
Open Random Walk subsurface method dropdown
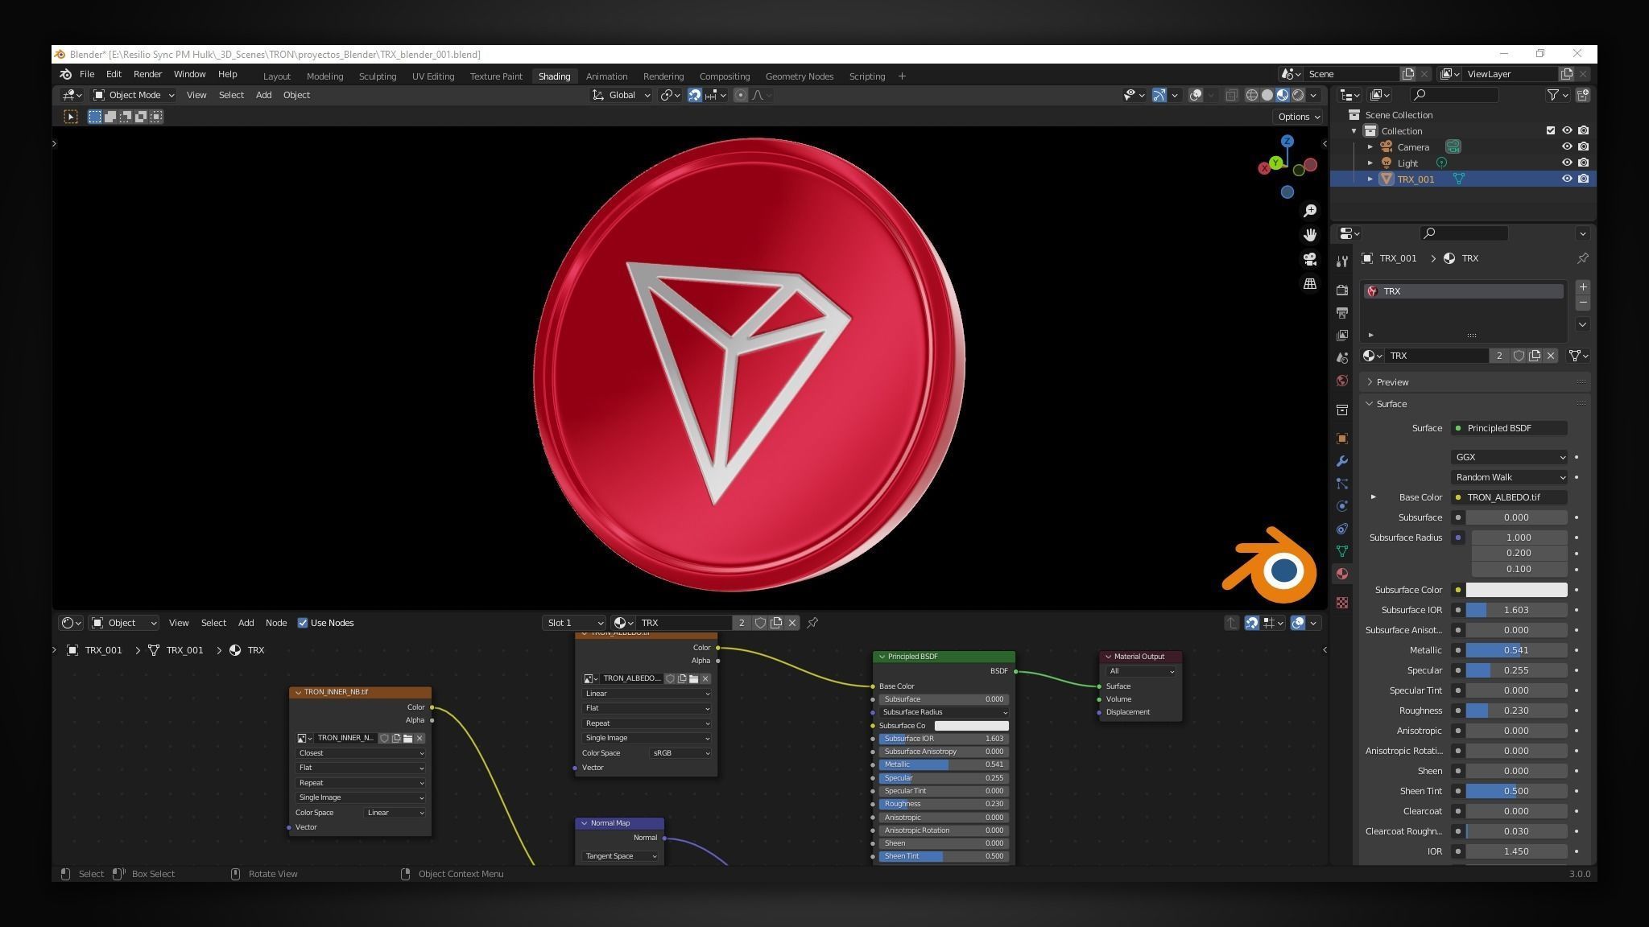(1510, 477)
